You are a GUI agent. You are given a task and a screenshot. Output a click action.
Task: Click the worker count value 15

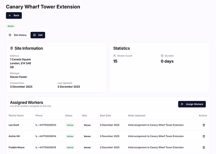point(115,61)
